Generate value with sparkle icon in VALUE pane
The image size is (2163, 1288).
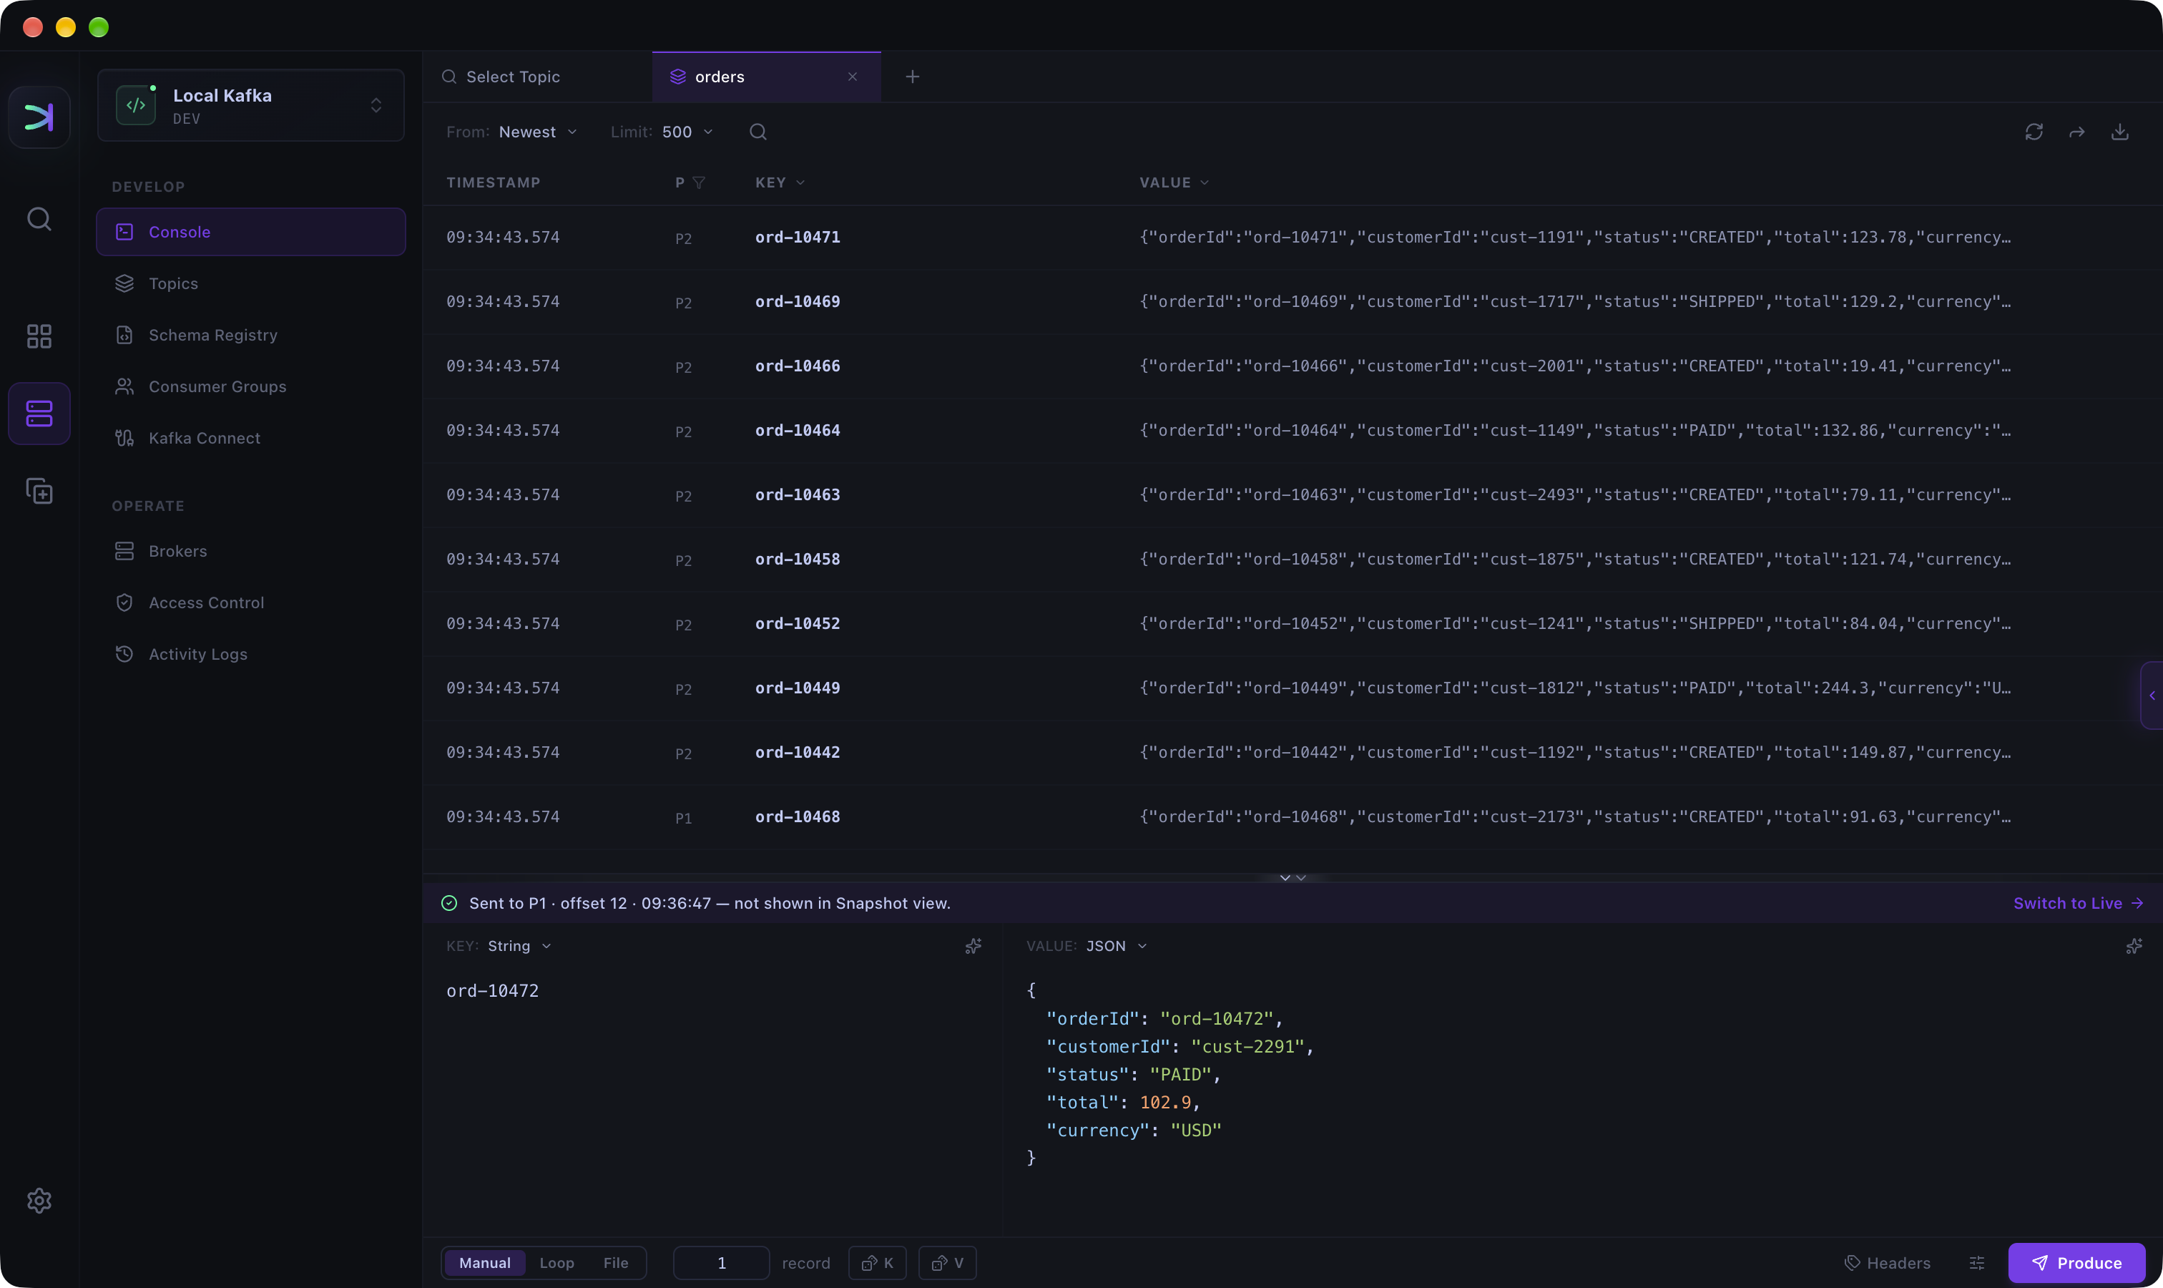(2134, 946)
